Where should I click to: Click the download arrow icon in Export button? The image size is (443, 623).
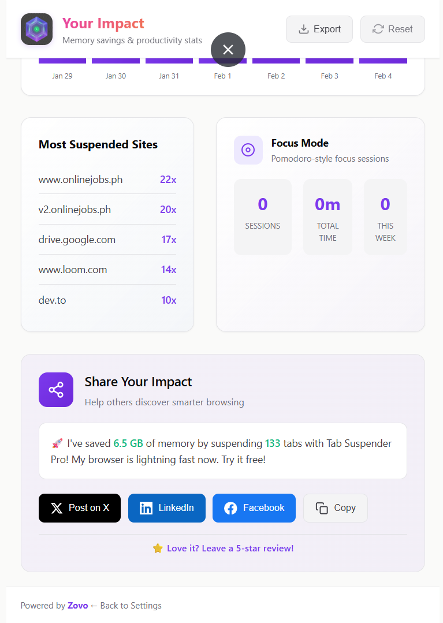click(303, 29)
